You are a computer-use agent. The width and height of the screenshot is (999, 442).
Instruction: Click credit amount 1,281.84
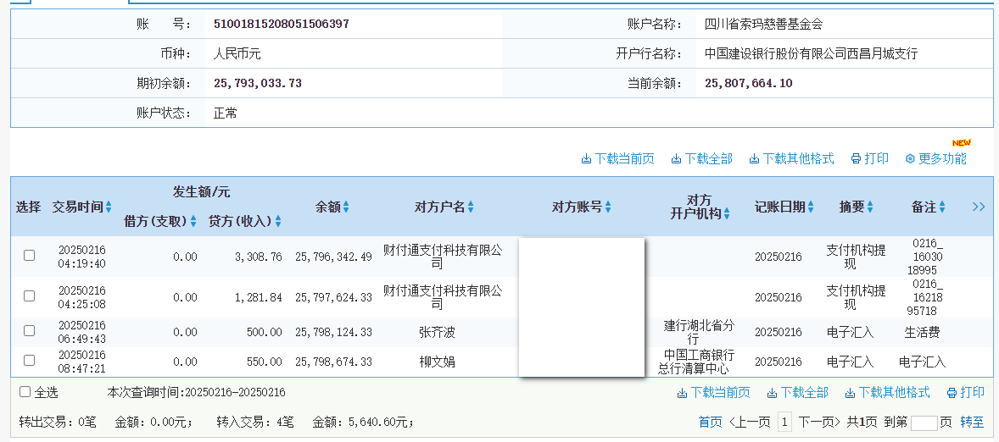pyautogui.click(x=258, y=298)
